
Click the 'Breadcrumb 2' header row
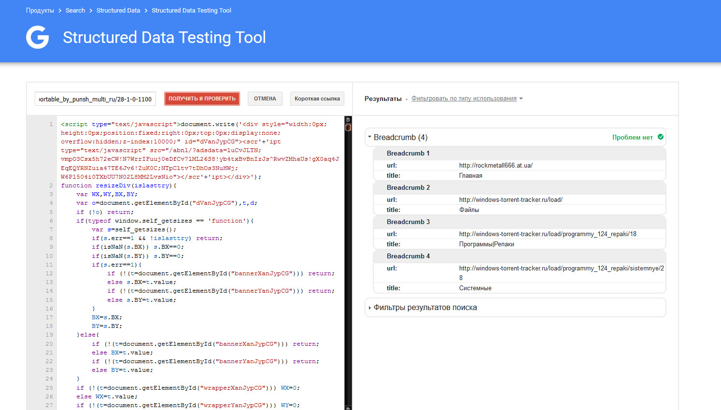click(x=520, y=187)
